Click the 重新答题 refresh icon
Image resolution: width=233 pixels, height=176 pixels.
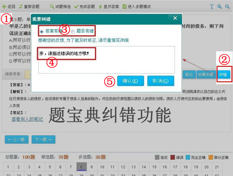tap(21, 6)
